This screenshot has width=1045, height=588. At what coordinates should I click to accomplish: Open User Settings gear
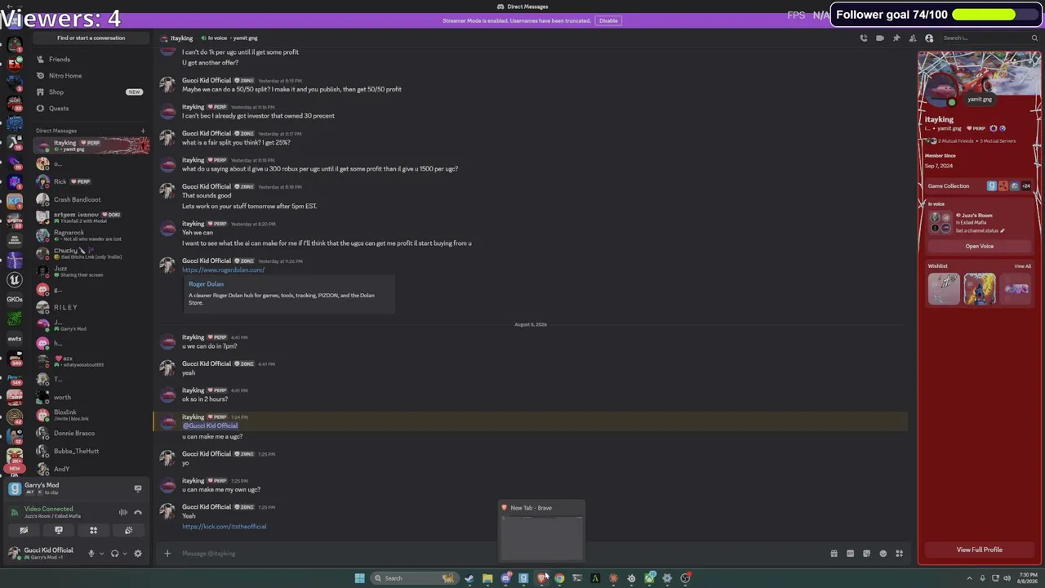138,554
